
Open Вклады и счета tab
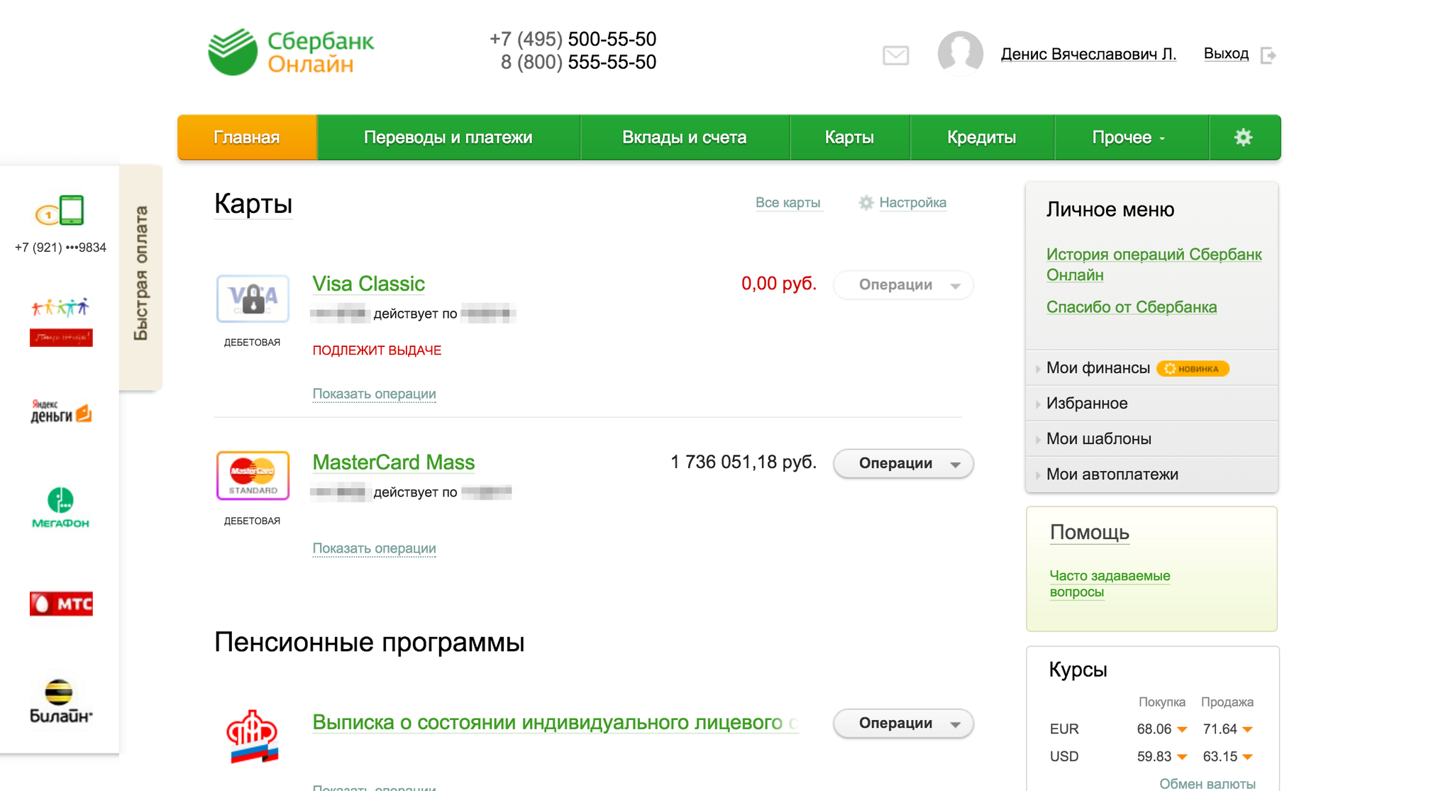tap(685, 137)
